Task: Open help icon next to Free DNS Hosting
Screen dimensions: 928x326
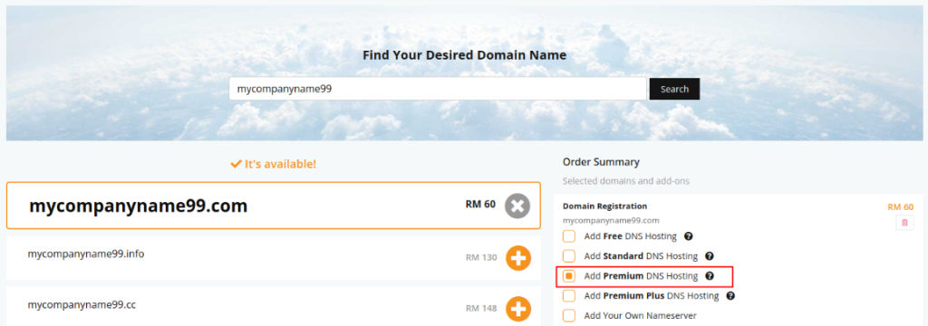Action: coord(689,236)
